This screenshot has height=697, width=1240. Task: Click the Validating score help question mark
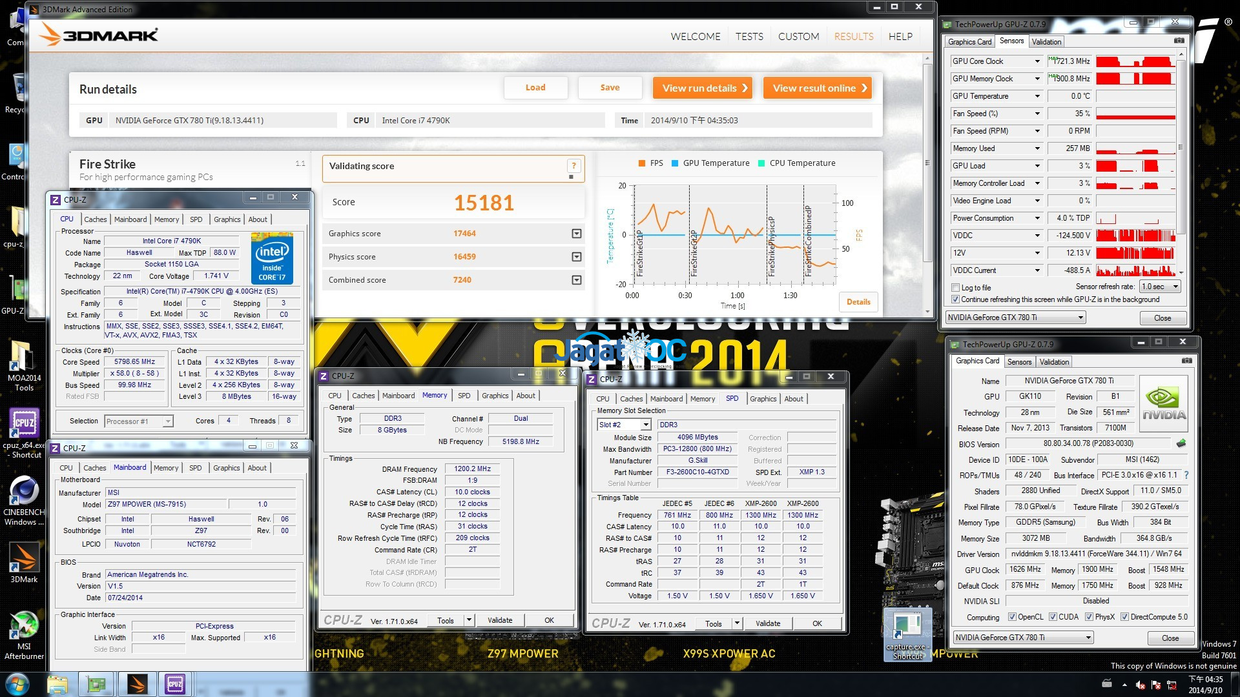[x=573, y=166]
